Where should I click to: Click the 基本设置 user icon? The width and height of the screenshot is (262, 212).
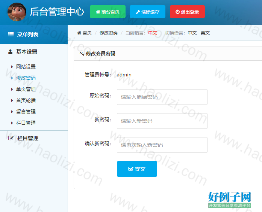pyautogui.click(x=11, y=52)
